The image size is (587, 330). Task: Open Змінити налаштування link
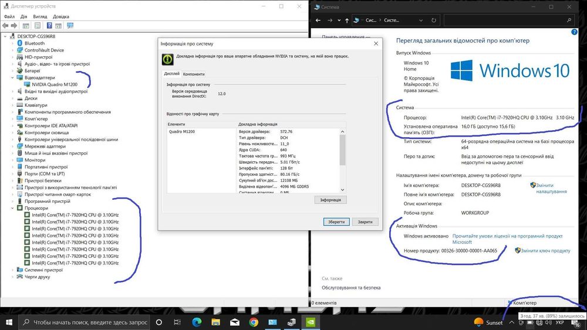[x=551, y=188]
